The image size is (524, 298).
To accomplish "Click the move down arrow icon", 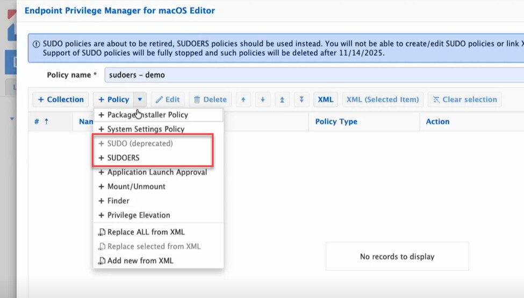I will tap(262, 100).
